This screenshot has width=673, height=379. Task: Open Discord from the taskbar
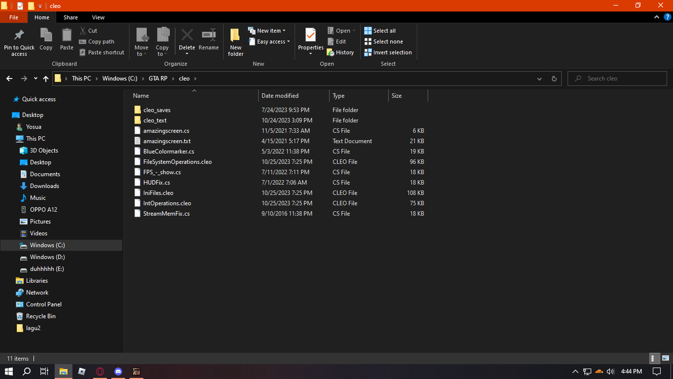pos(118,372)
